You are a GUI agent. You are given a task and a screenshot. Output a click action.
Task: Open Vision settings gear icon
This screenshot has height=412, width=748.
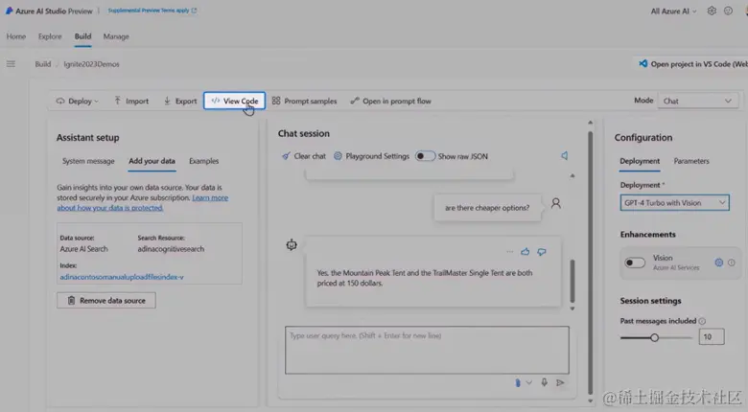tap(718, 263)
